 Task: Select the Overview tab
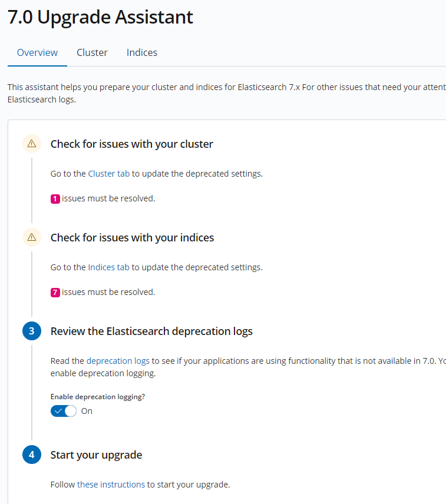(x=37, y=52)
